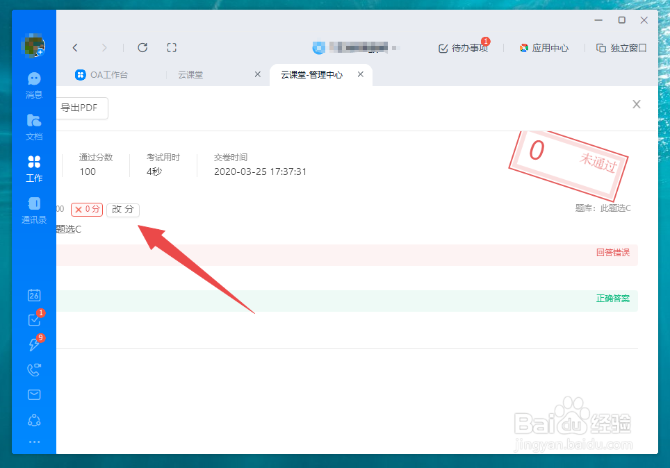Start a video call from the sidebar

[33, 369]
